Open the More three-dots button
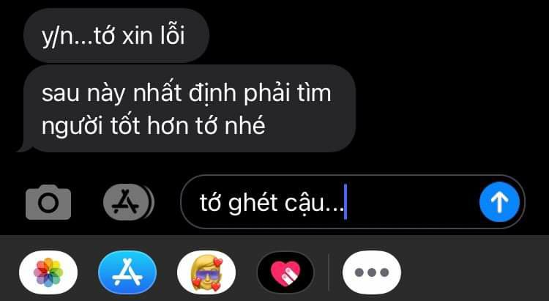 pyautogui.click(x=372, y=272)
